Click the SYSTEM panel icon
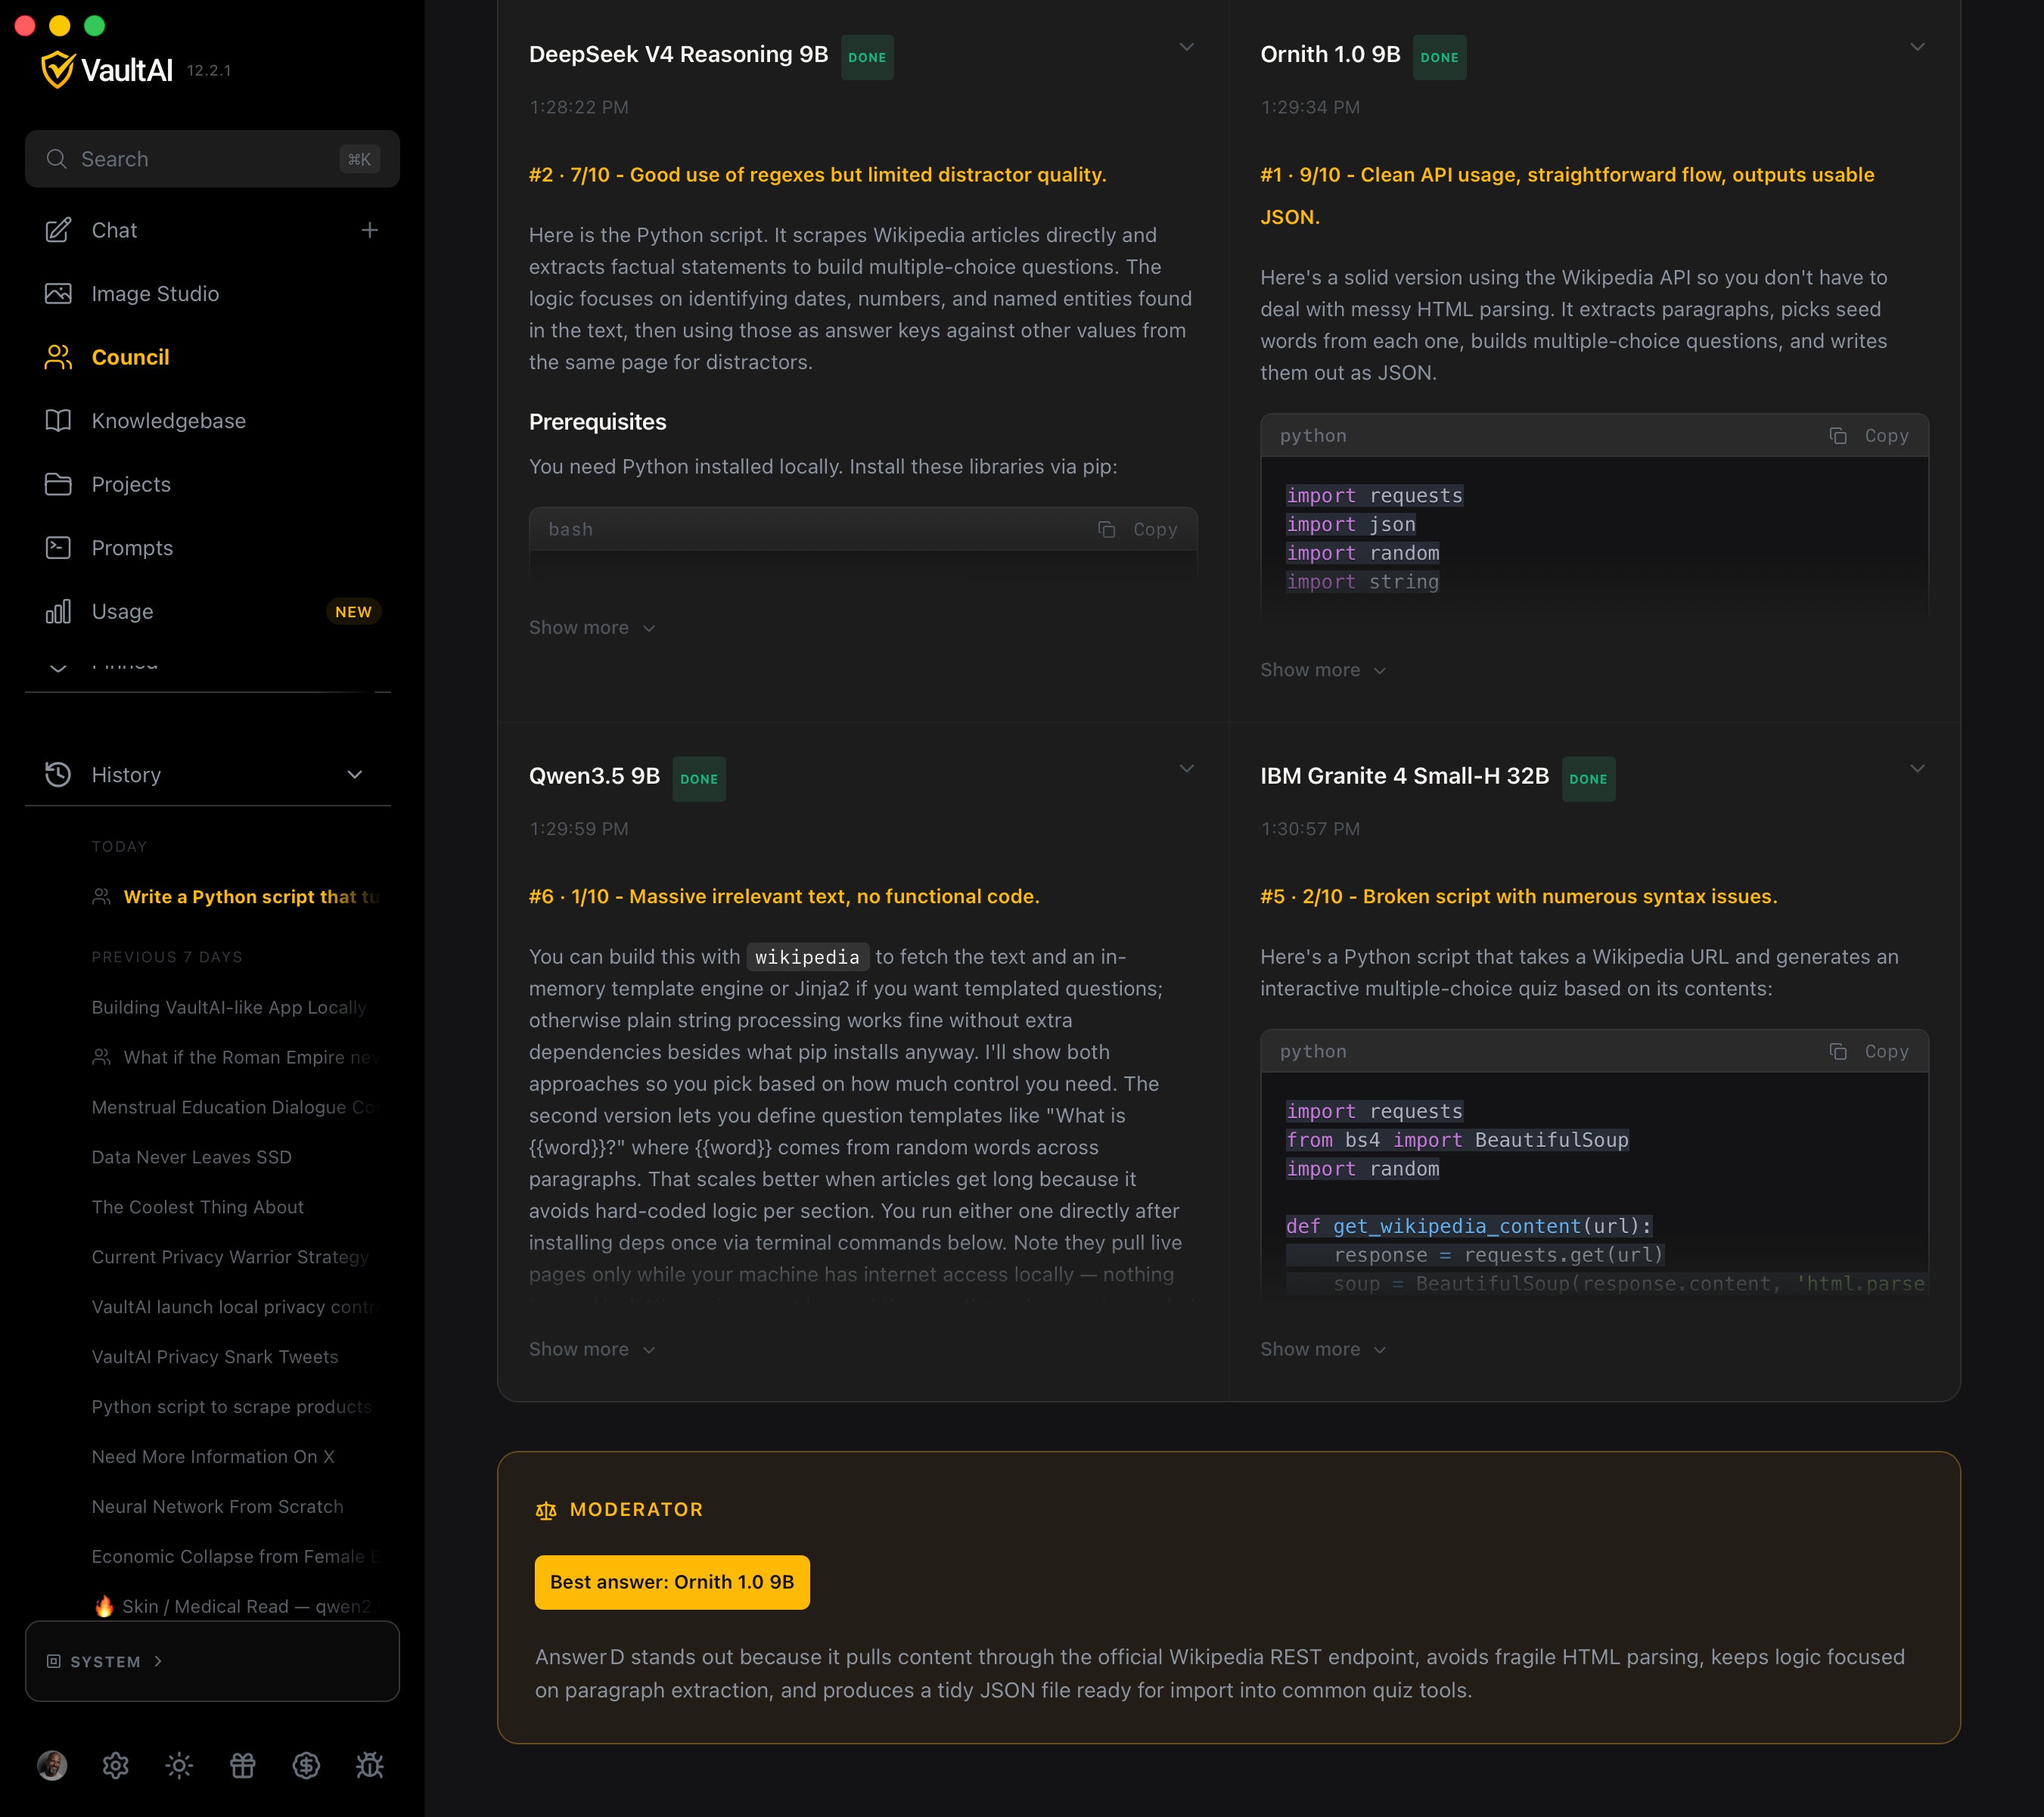This screenshot has height=1817, width=2044. tap(54, 1661)
